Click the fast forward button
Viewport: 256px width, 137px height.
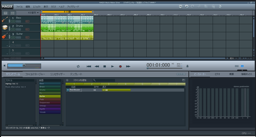pyautogui.click(x=128, y=67)
